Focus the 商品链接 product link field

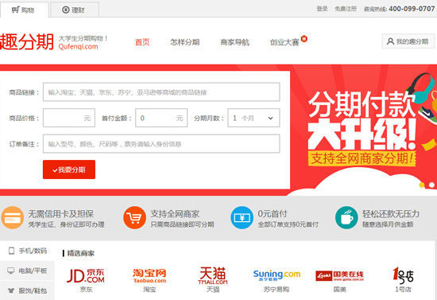point(161,92)
